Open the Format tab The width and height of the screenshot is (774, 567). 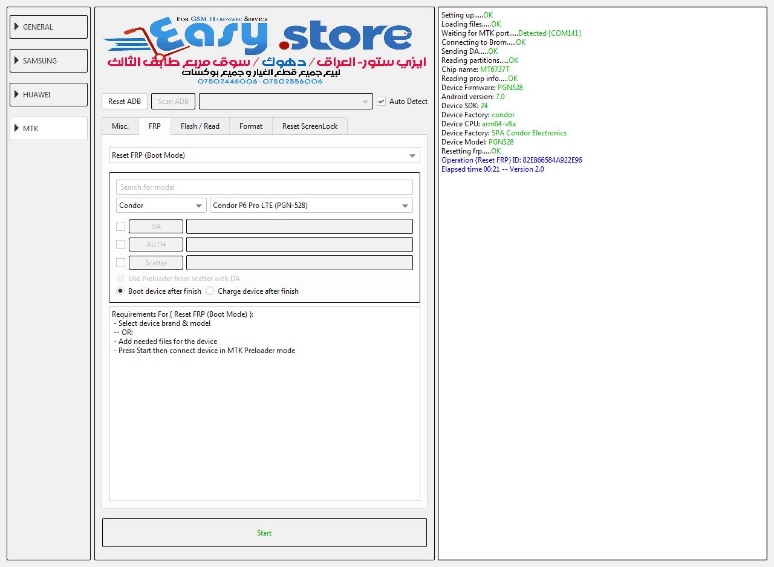click(x=251, y=126)
